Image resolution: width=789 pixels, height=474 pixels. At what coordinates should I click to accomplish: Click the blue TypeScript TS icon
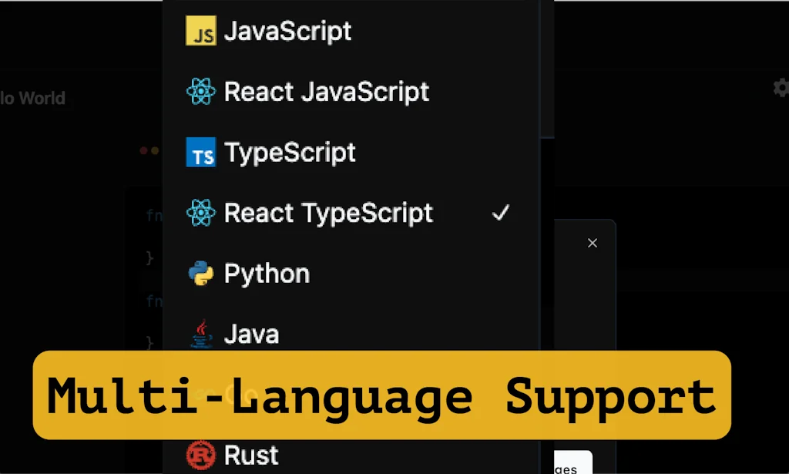click(x=200, y=153)
